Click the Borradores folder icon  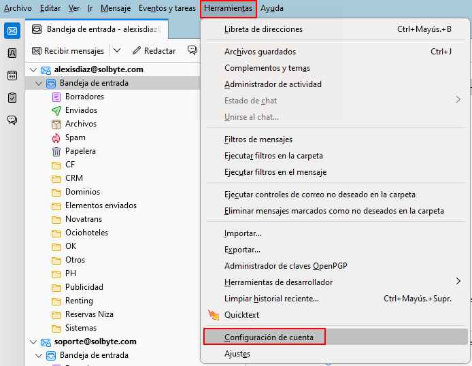tap(56, 97)
